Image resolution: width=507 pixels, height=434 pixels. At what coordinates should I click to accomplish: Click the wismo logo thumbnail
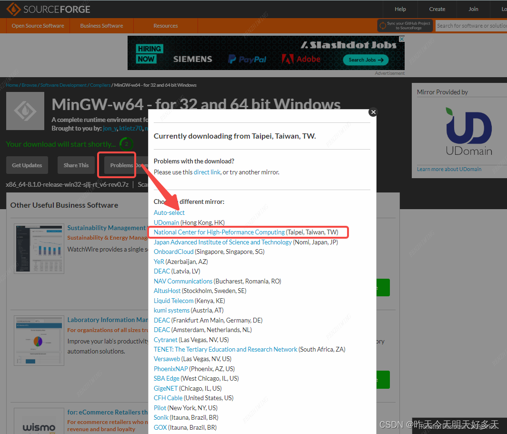pos(39,421)
